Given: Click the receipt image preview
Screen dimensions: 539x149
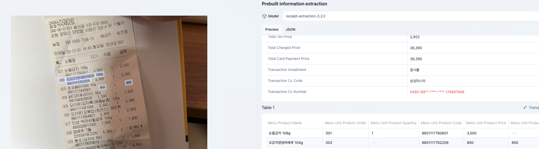Looking at the screenshot, I should click(x=109, y=82).
